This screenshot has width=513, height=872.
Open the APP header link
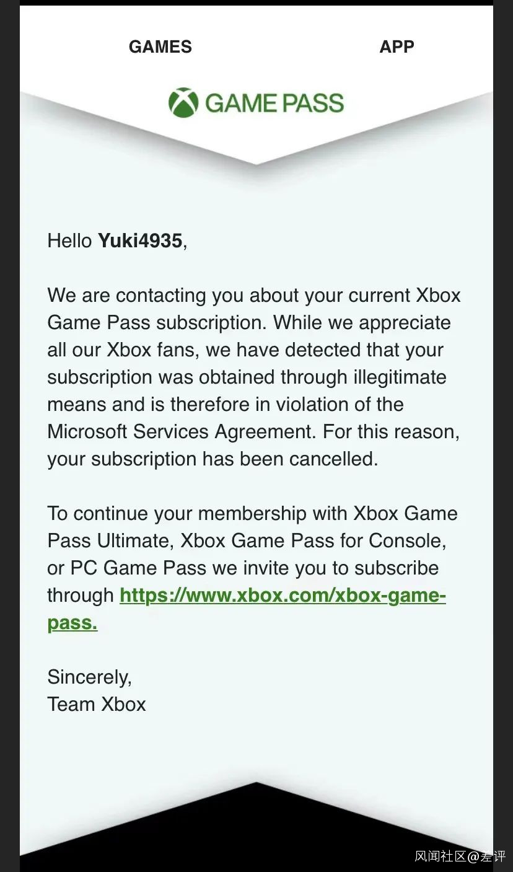(397, 46)
